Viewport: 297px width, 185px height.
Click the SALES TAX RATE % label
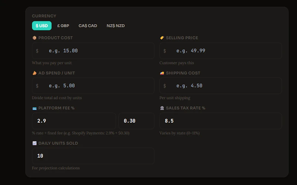186,108
